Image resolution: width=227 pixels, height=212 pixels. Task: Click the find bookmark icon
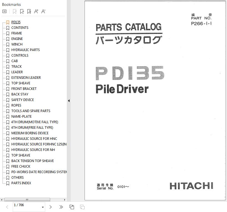pos(29,11)
